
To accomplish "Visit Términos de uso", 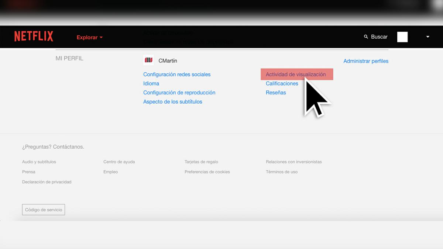I will [x=281, y=172].
